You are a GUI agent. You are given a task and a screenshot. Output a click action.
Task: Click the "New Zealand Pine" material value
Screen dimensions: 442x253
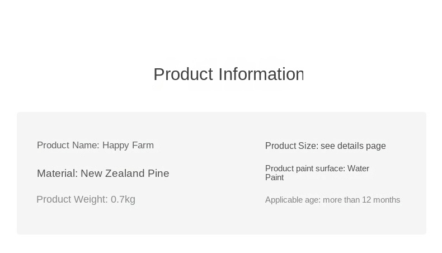click(125, 174)
